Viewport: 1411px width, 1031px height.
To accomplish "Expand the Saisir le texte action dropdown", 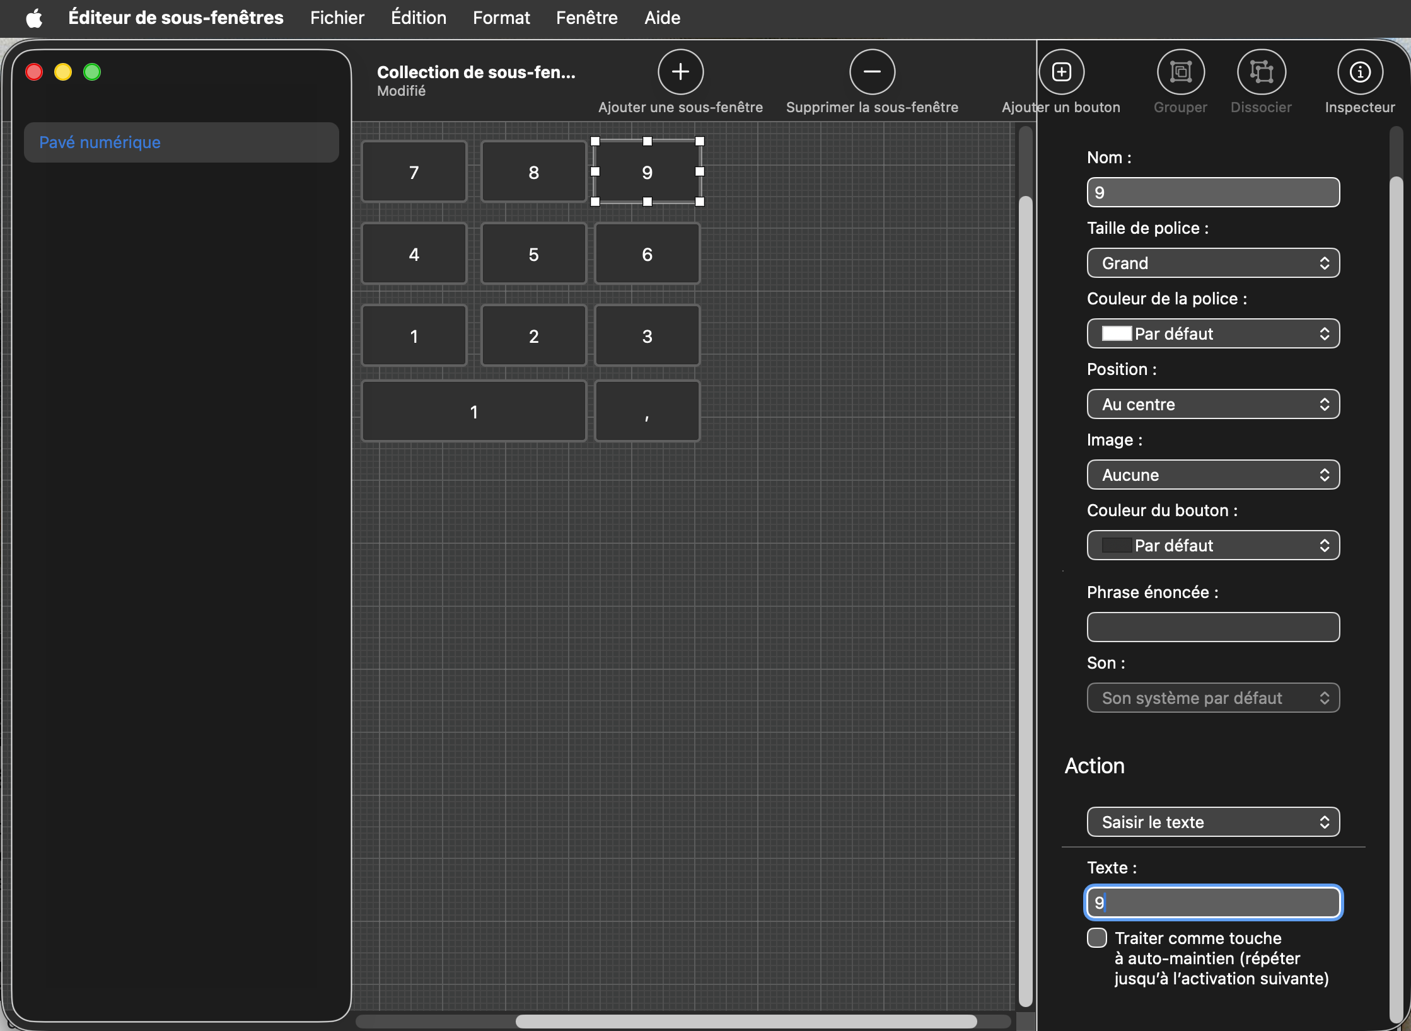I will pyautogui.click(x=1213, y=822).
